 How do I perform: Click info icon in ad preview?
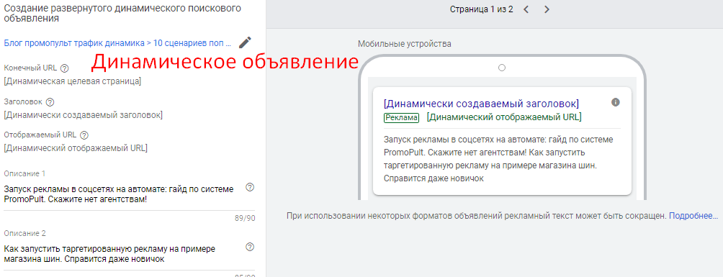pyautogui.click(x=615, y=102)
